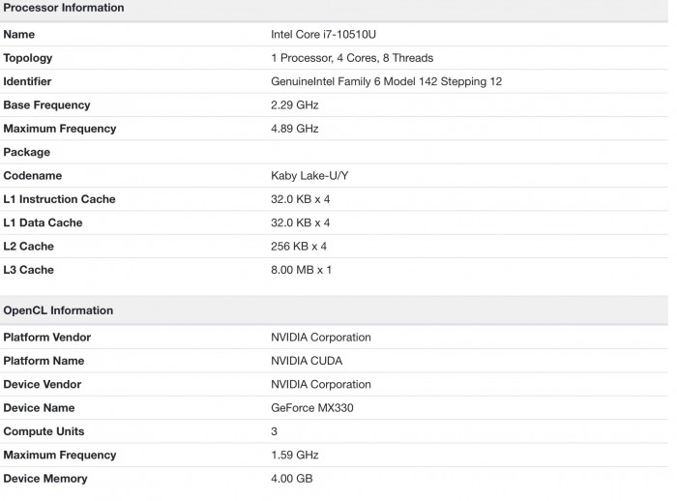Screen dimensions: 677x501
Task: Select the 4.00 GB device memory value
Action: tap(291, 479)
